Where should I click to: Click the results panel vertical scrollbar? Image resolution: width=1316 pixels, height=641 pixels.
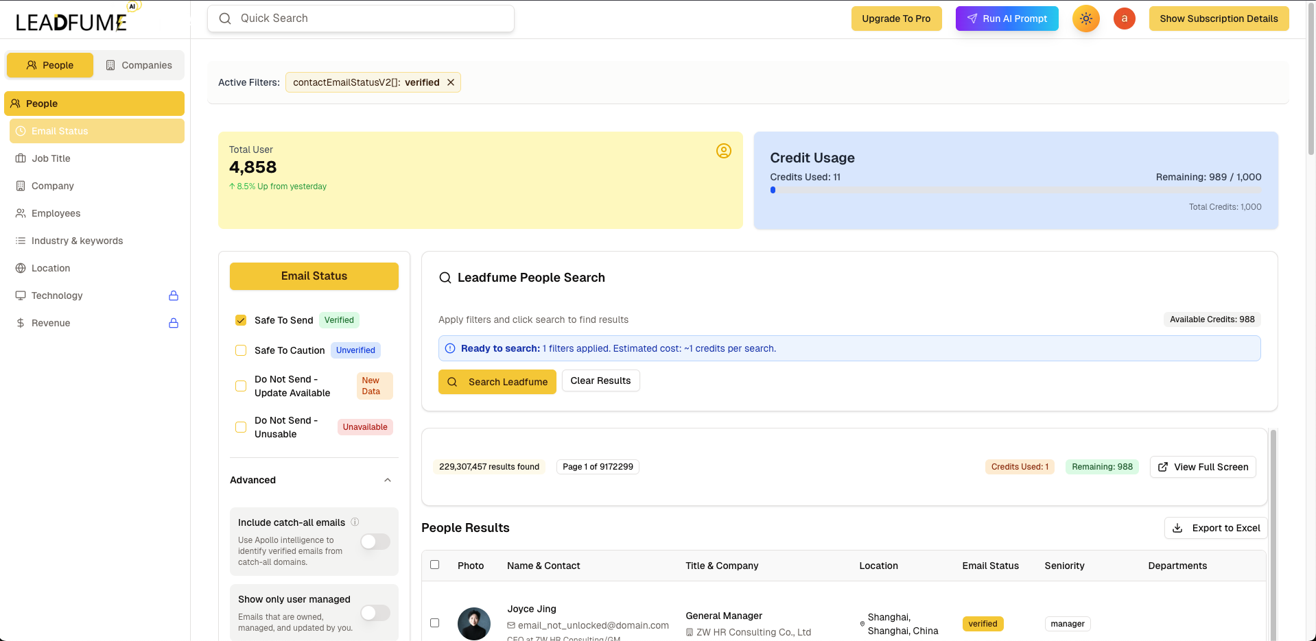tap(1273, 535)
